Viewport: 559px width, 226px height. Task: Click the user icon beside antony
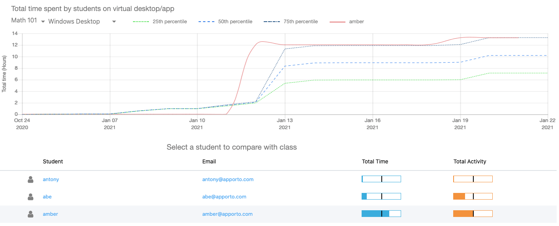click(x=30, y=180)
